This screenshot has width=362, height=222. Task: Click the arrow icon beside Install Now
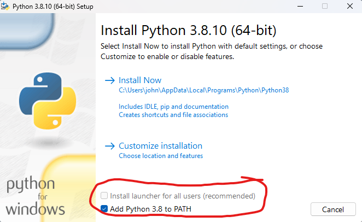click(x=109, y=80)
